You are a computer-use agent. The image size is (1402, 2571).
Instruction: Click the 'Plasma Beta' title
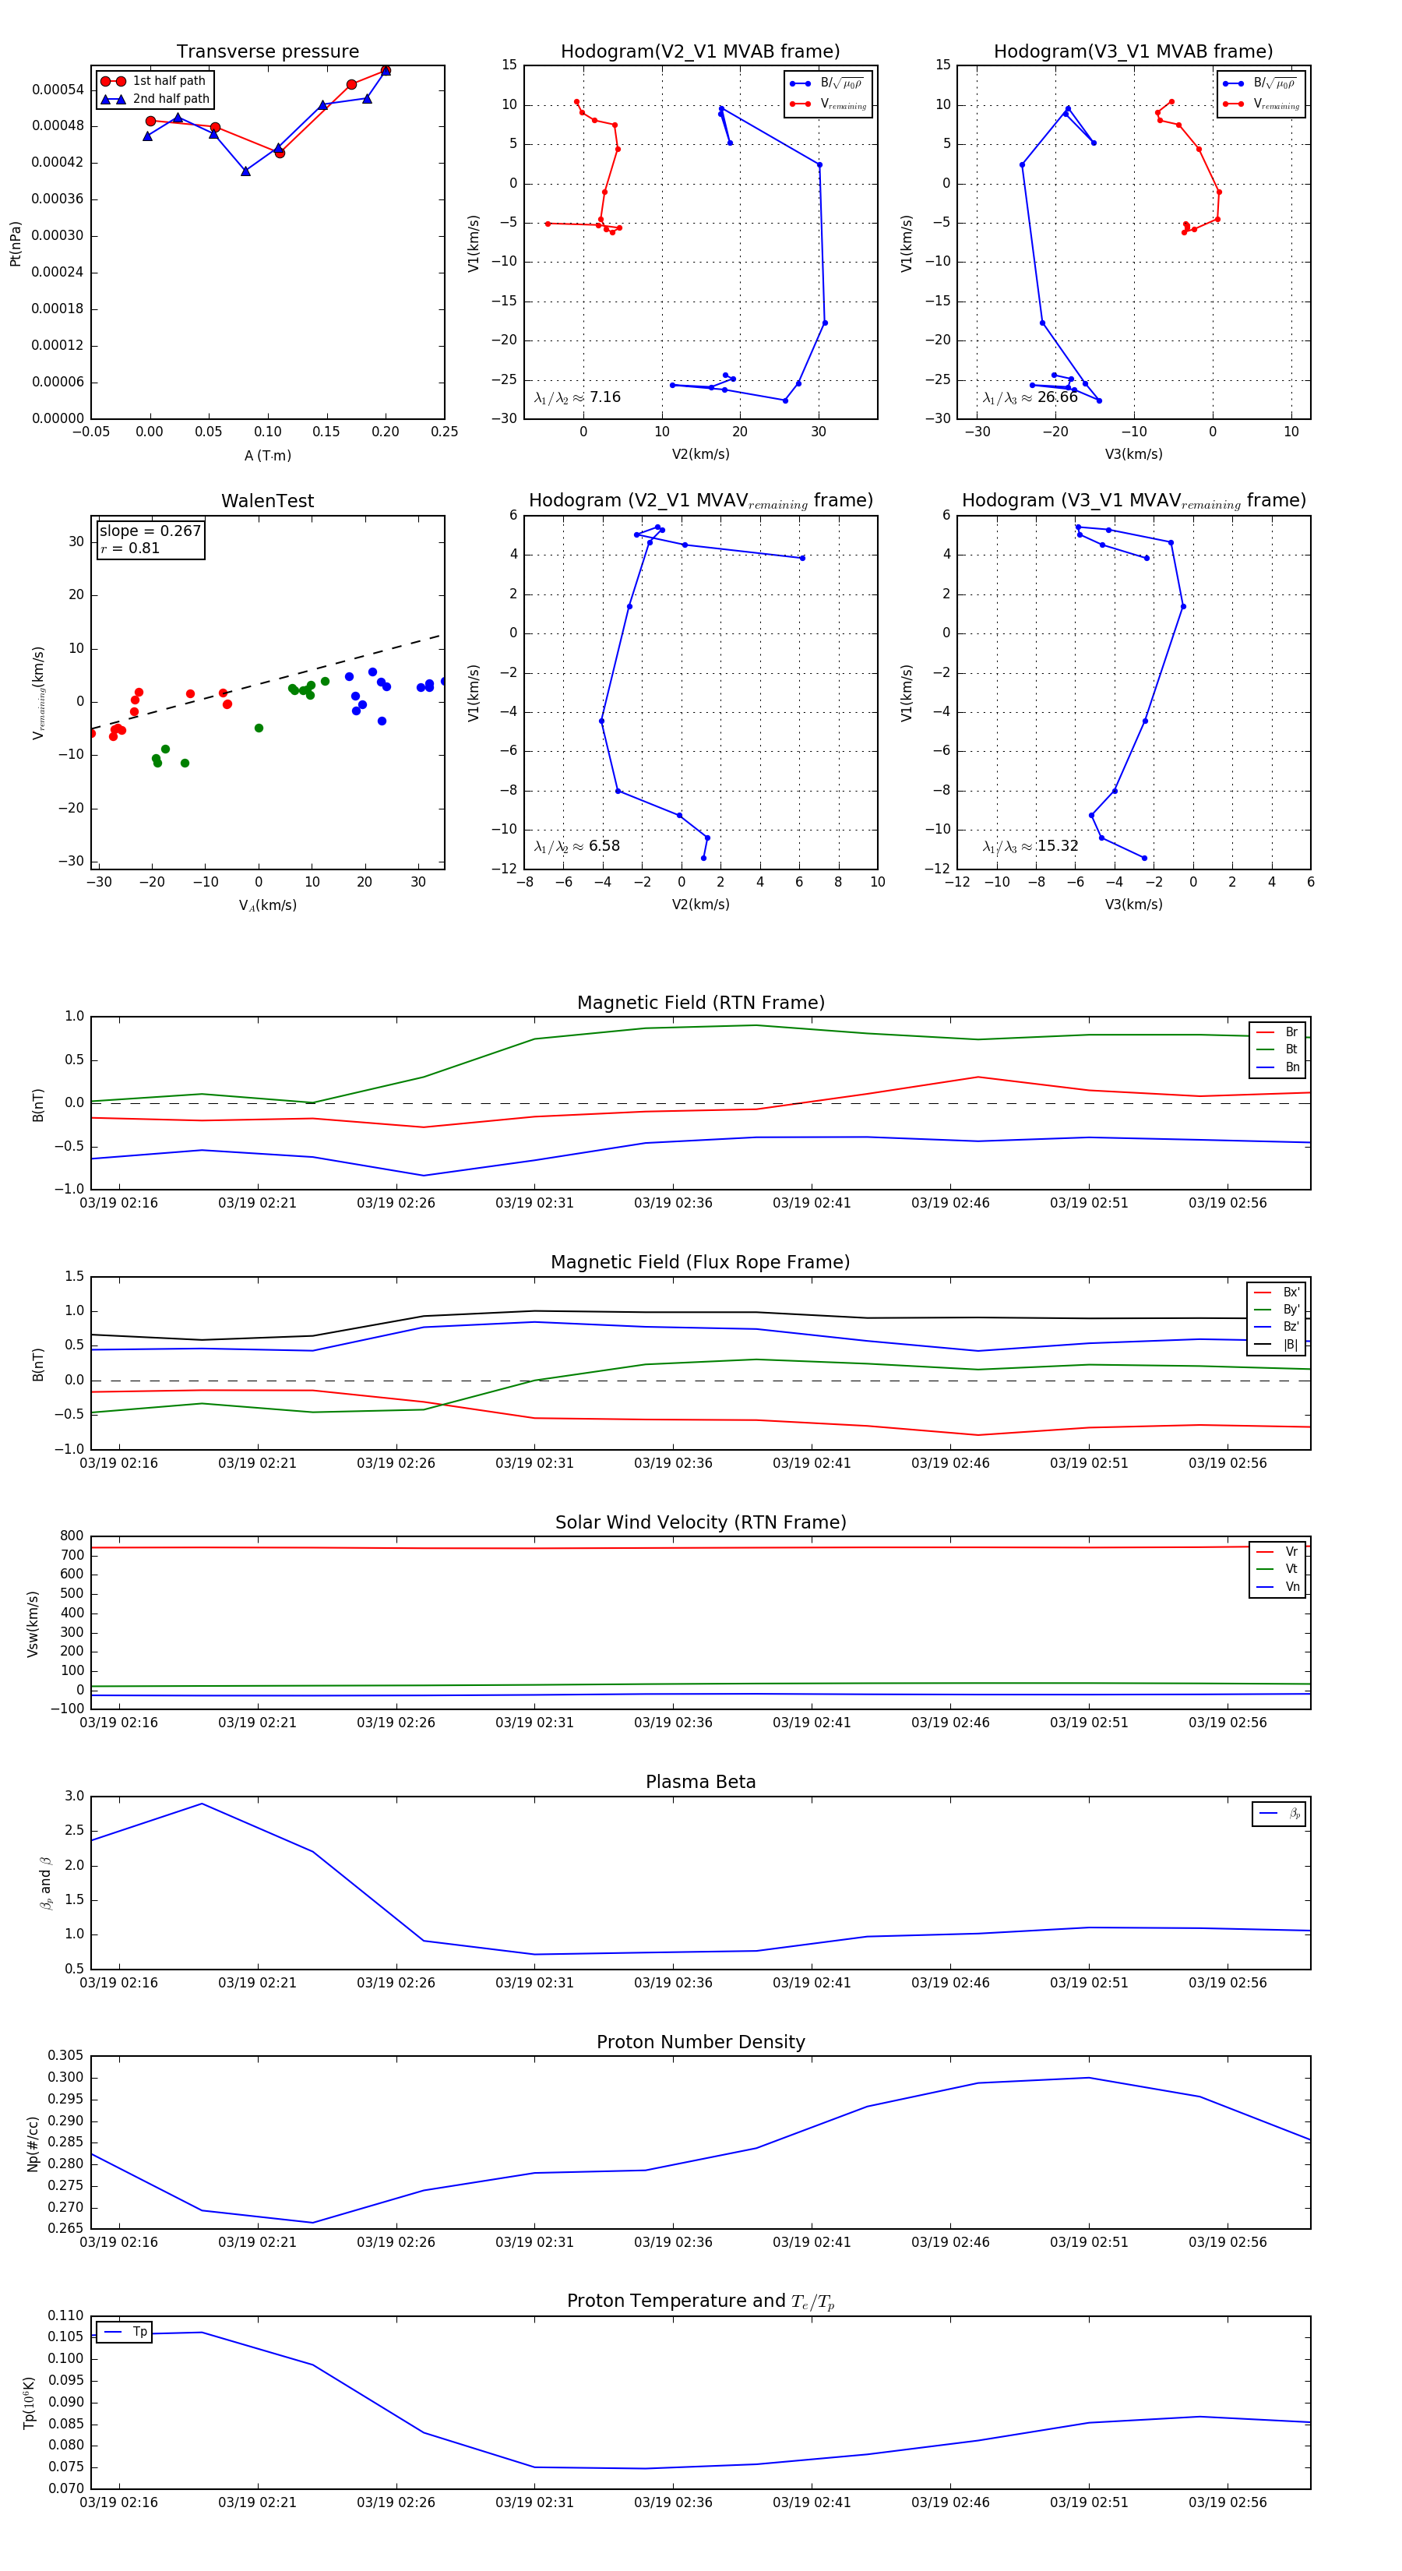pyautogui.click(x=700, y=1783)
